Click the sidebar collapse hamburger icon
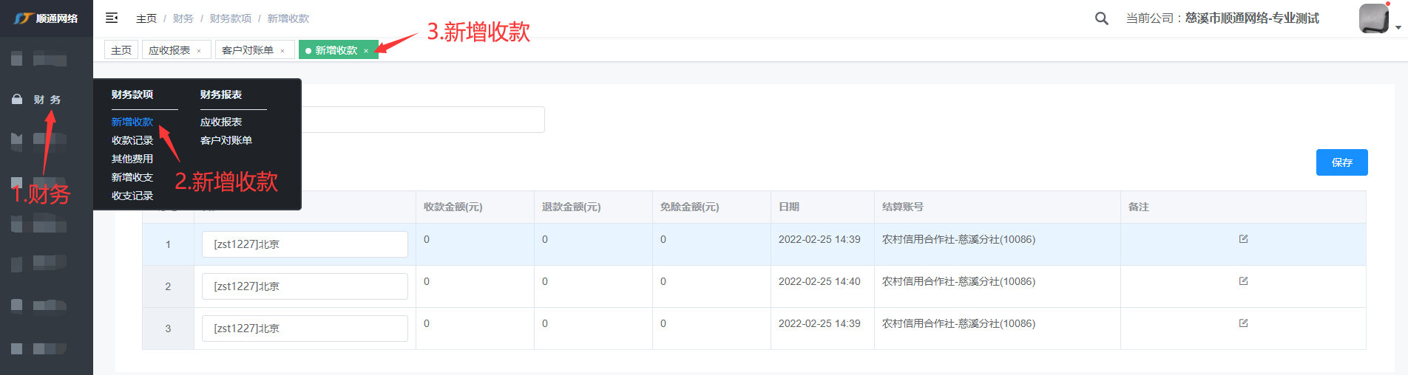This screenshot has width=1408, height=375. (x=112, y=18)
